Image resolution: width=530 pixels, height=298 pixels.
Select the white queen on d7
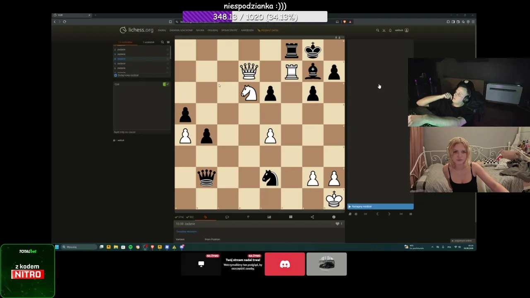[249, 71]
